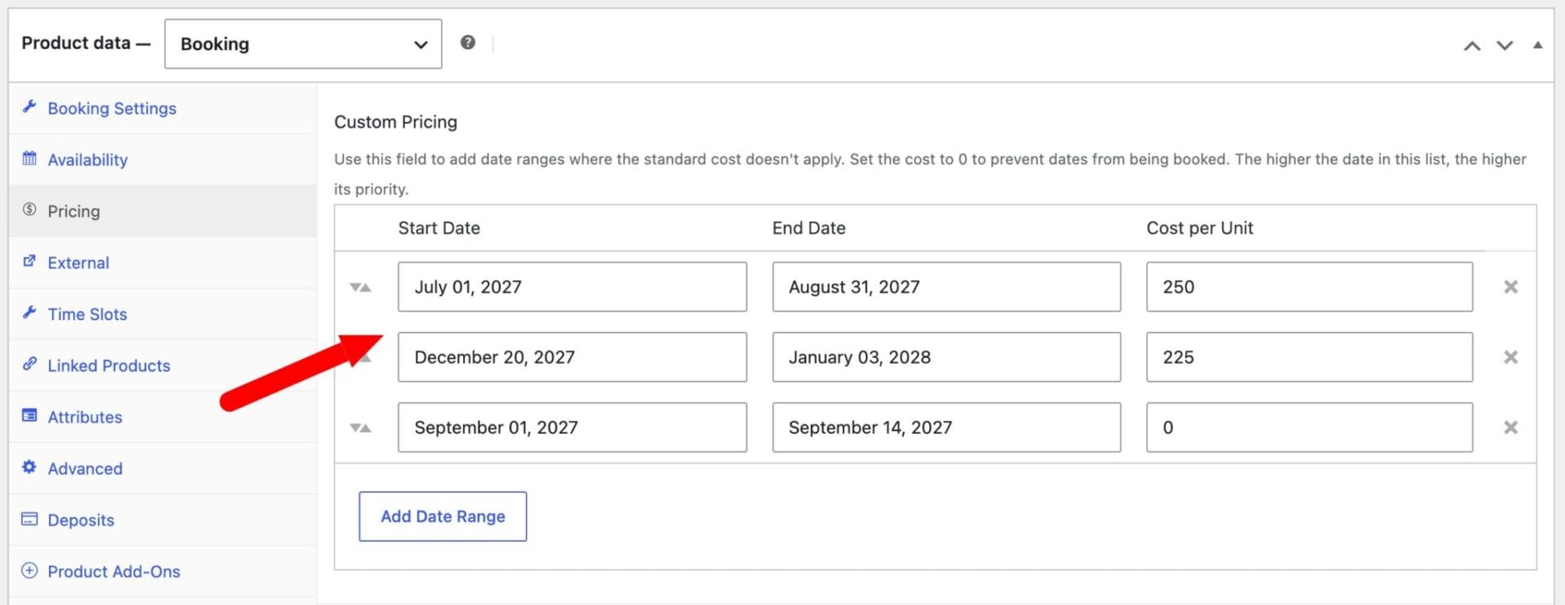Image resolution: width=1565 pixels, height=605 pixels.
Task: Edit the September 01, 2027 start date field
Action: click(x=572, y=427)
